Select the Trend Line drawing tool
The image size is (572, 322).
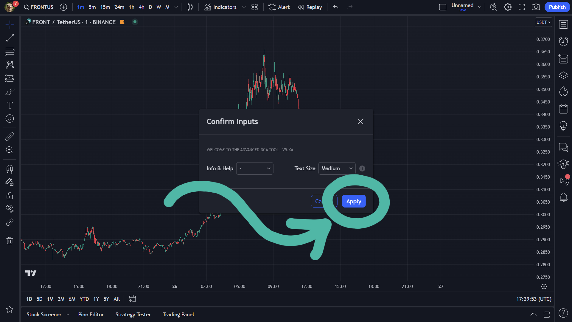[10, 38]
